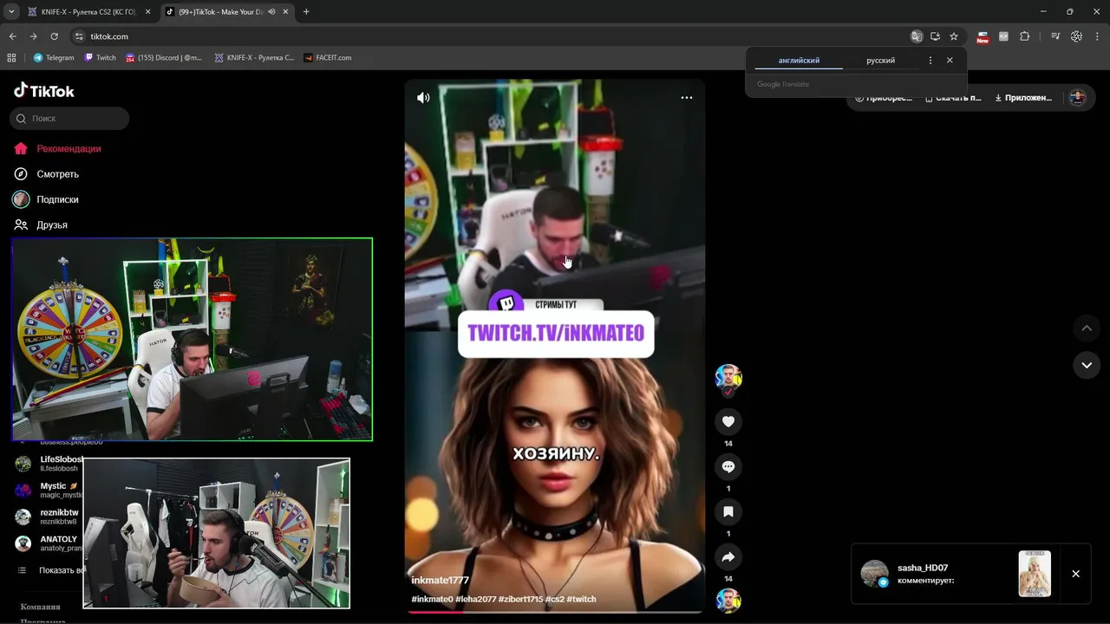1110x624 pixels.
Task: Dismiss the sasha_HD07 comment notification
Action: point(1075,574)
